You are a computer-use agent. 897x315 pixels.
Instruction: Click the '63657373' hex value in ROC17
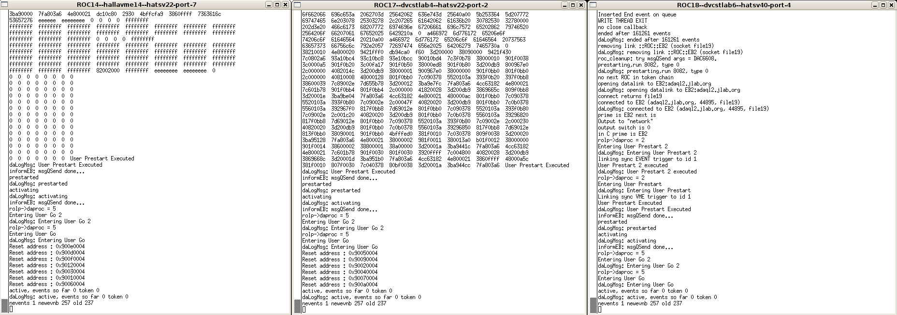coord(314,46)
